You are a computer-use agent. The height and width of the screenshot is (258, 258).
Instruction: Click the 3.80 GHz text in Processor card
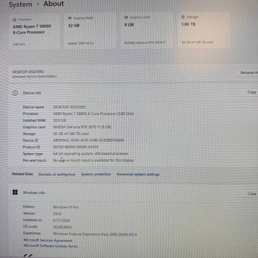click(19, 44)
